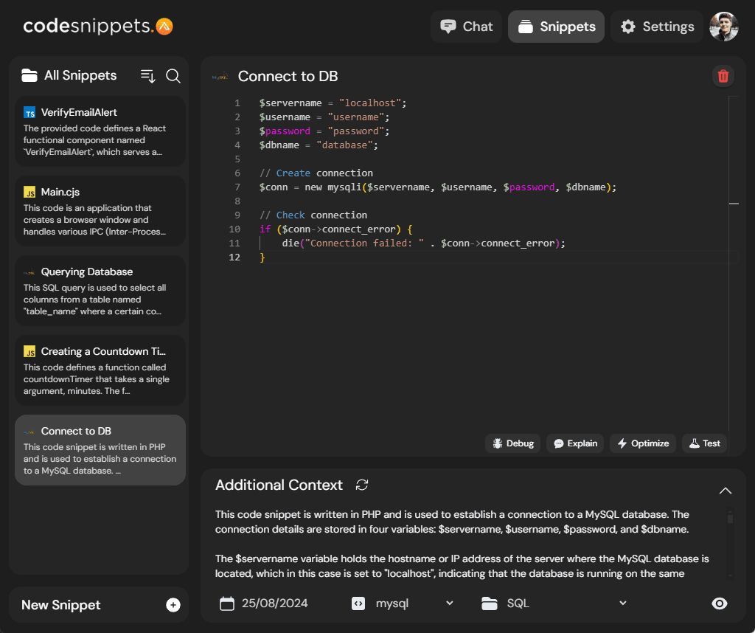Edit the Connect to DB title field

[x=288, y=76]
